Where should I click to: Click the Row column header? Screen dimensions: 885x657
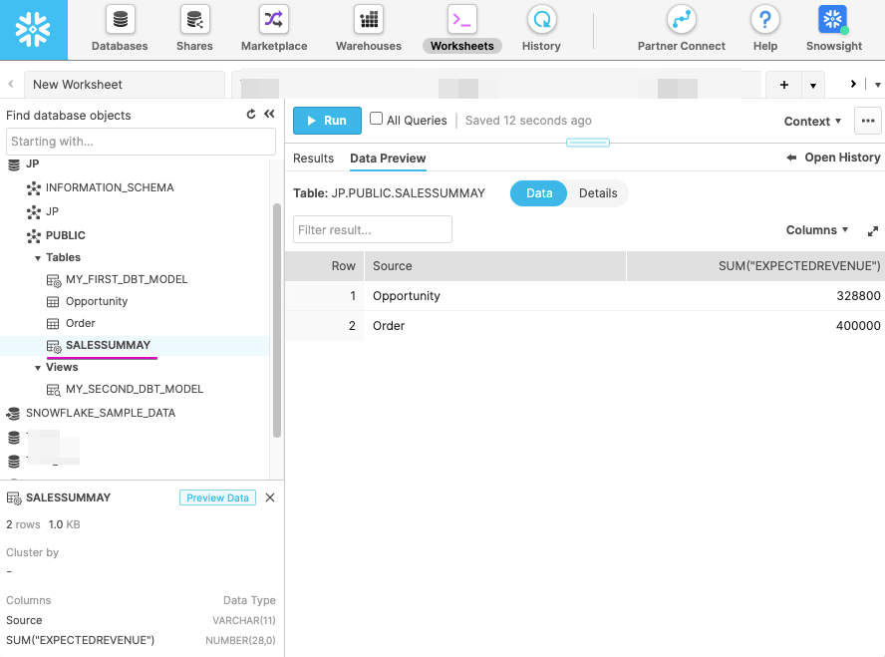click(325, 266)
